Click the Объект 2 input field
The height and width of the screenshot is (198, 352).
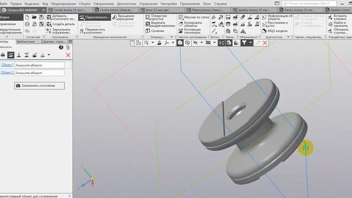(40, 73)
